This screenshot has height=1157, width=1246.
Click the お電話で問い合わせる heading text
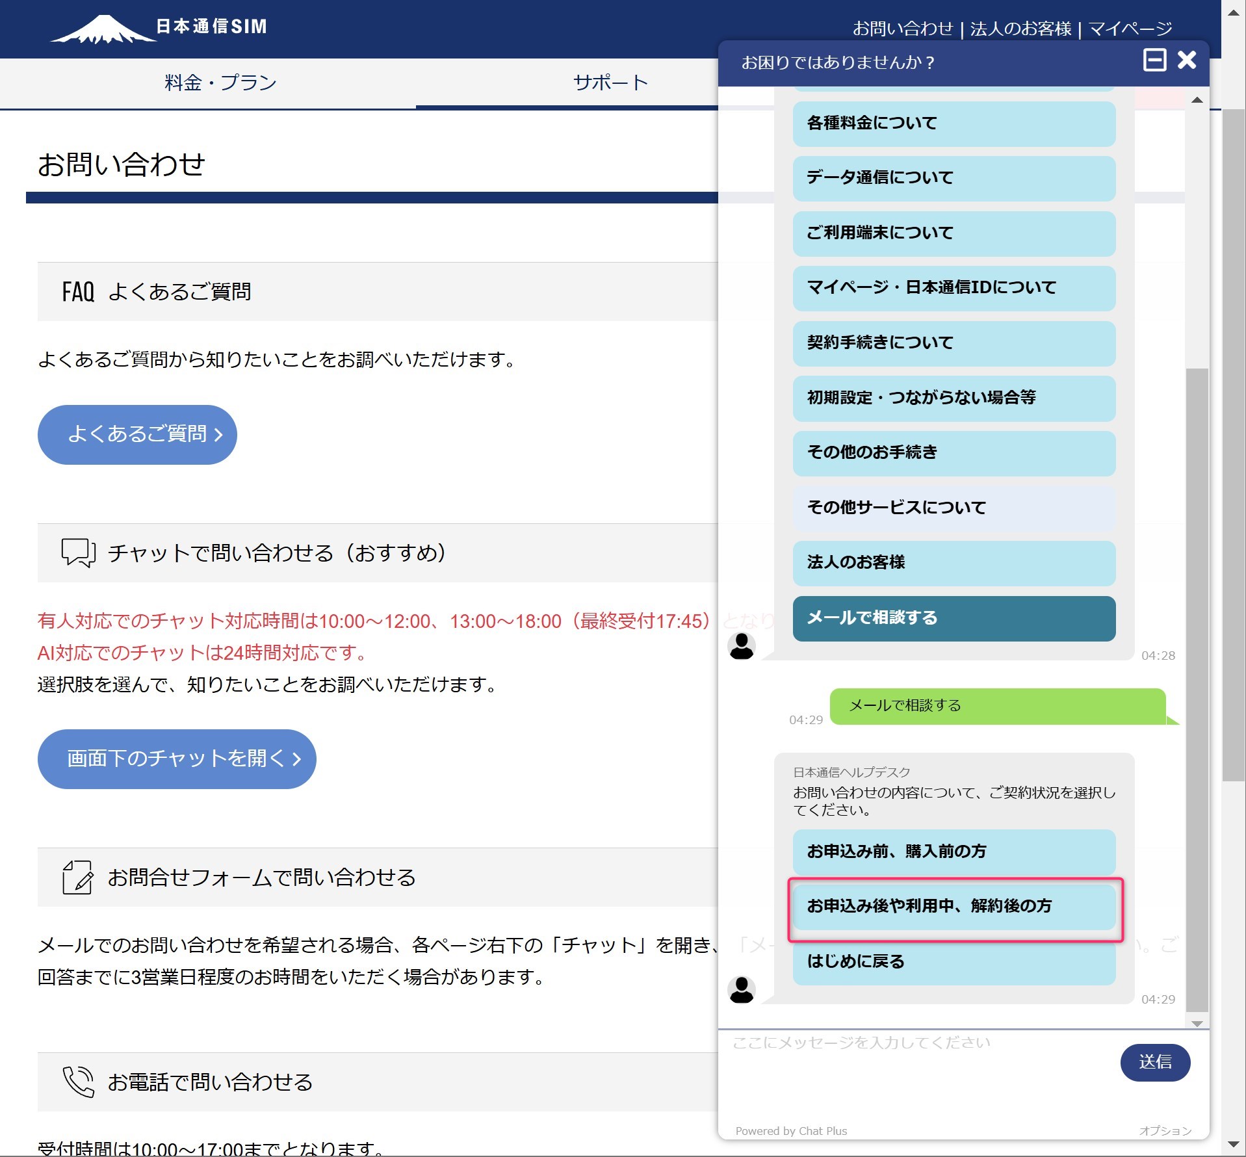coord(210,1082)
